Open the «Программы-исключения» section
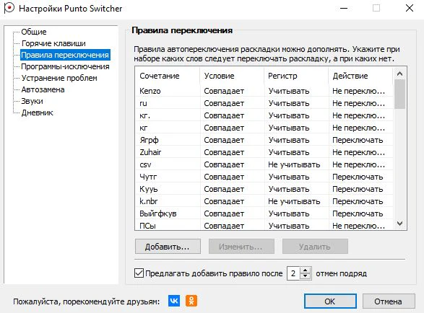The width and height of the screenshot is (424, 313). (65, 66)
